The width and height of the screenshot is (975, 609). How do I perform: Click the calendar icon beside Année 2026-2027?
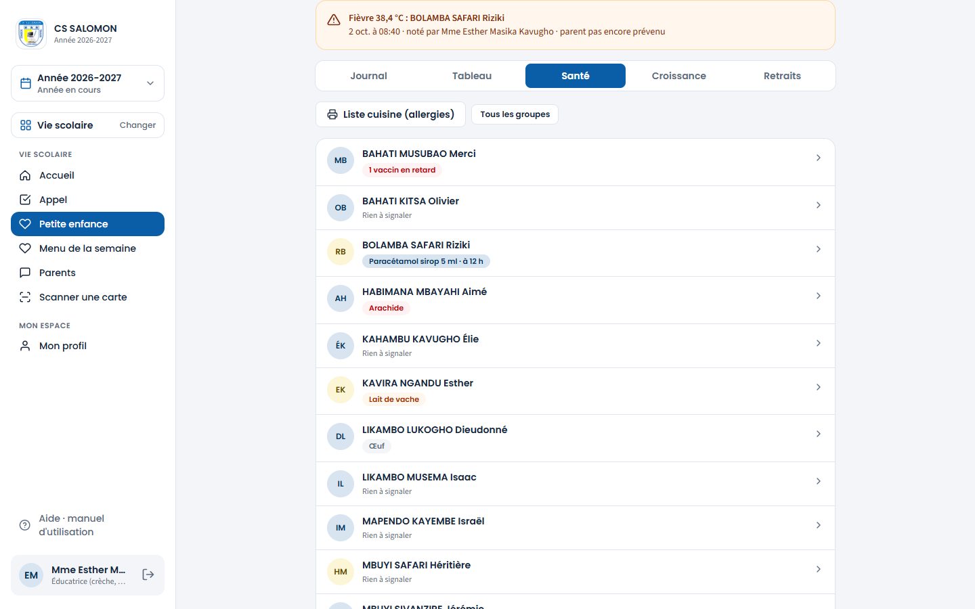26,83
